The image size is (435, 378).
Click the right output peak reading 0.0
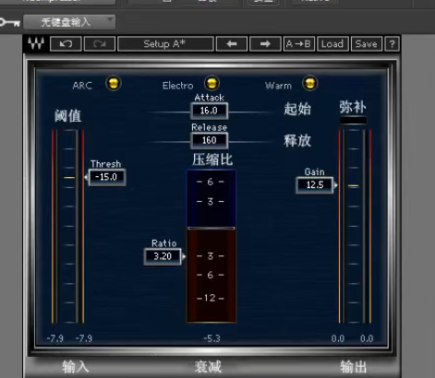(367, 338)
